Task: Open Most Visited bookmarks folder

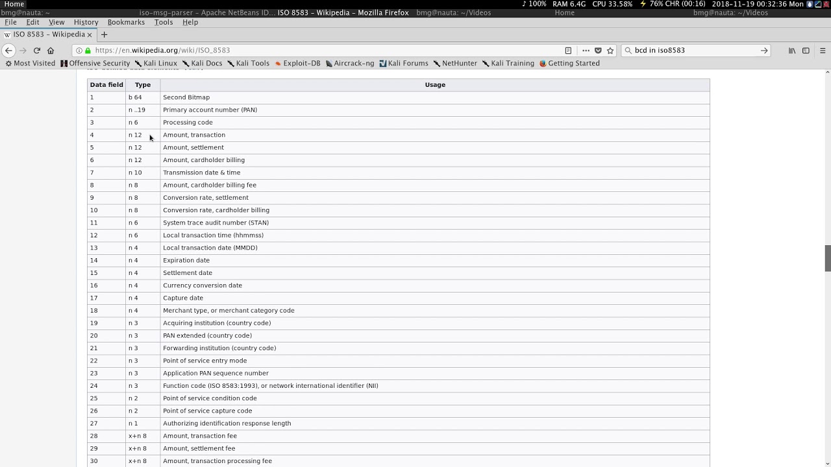Action: point(30,64)
